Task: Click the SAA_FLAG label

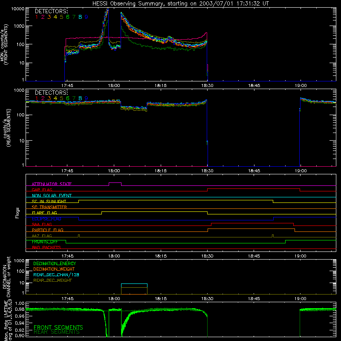Action: pyautogui.click(x=42, y=224)
